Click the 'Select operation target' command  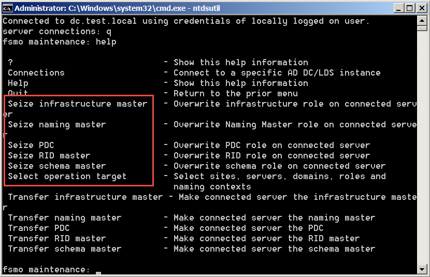point(67,177)
